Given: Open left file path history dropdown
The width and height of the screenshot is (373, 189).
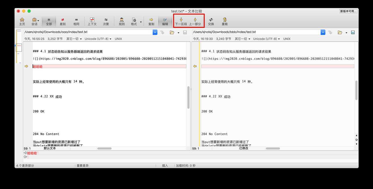Looking at the screenshot, I should pos(155,32).
